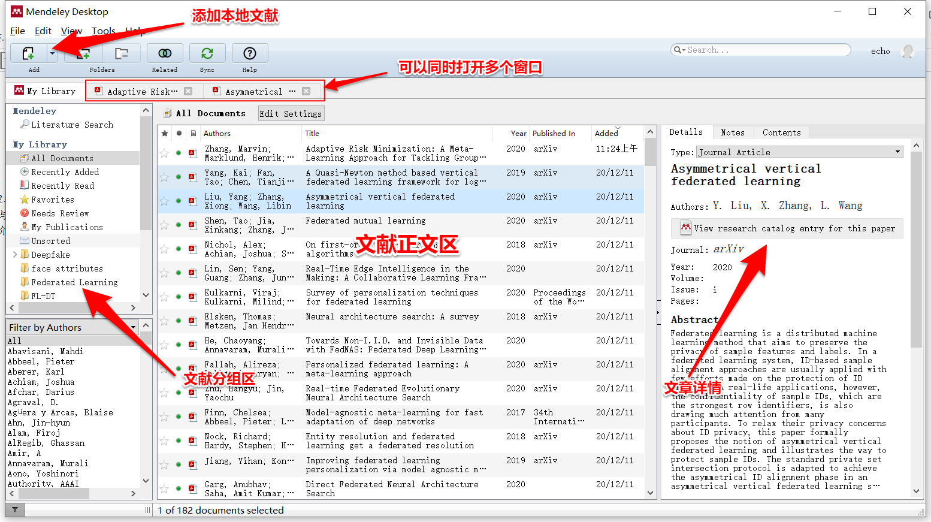Open search options dropdown magnifier
This screenshot has width=931, height=522.
pyautogui.click(x=679, y=50)
